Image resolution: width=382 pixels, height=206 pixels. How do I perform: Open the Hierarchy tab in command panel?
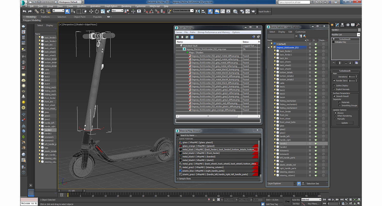click(x=343, y=25)
